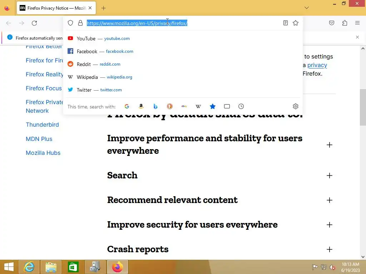366x274 pixels.
Task: Search this time with Wikipedia icon
Action: click(198, 106)
